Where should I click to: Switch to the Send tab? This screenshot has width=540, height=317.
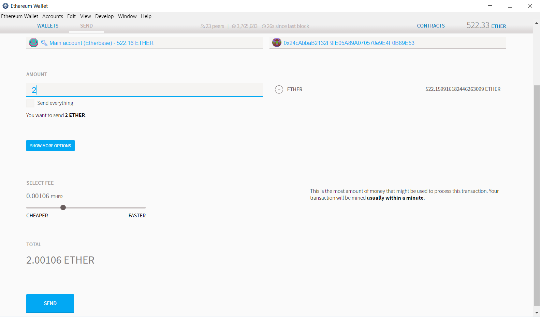click(x=86, y=26)
